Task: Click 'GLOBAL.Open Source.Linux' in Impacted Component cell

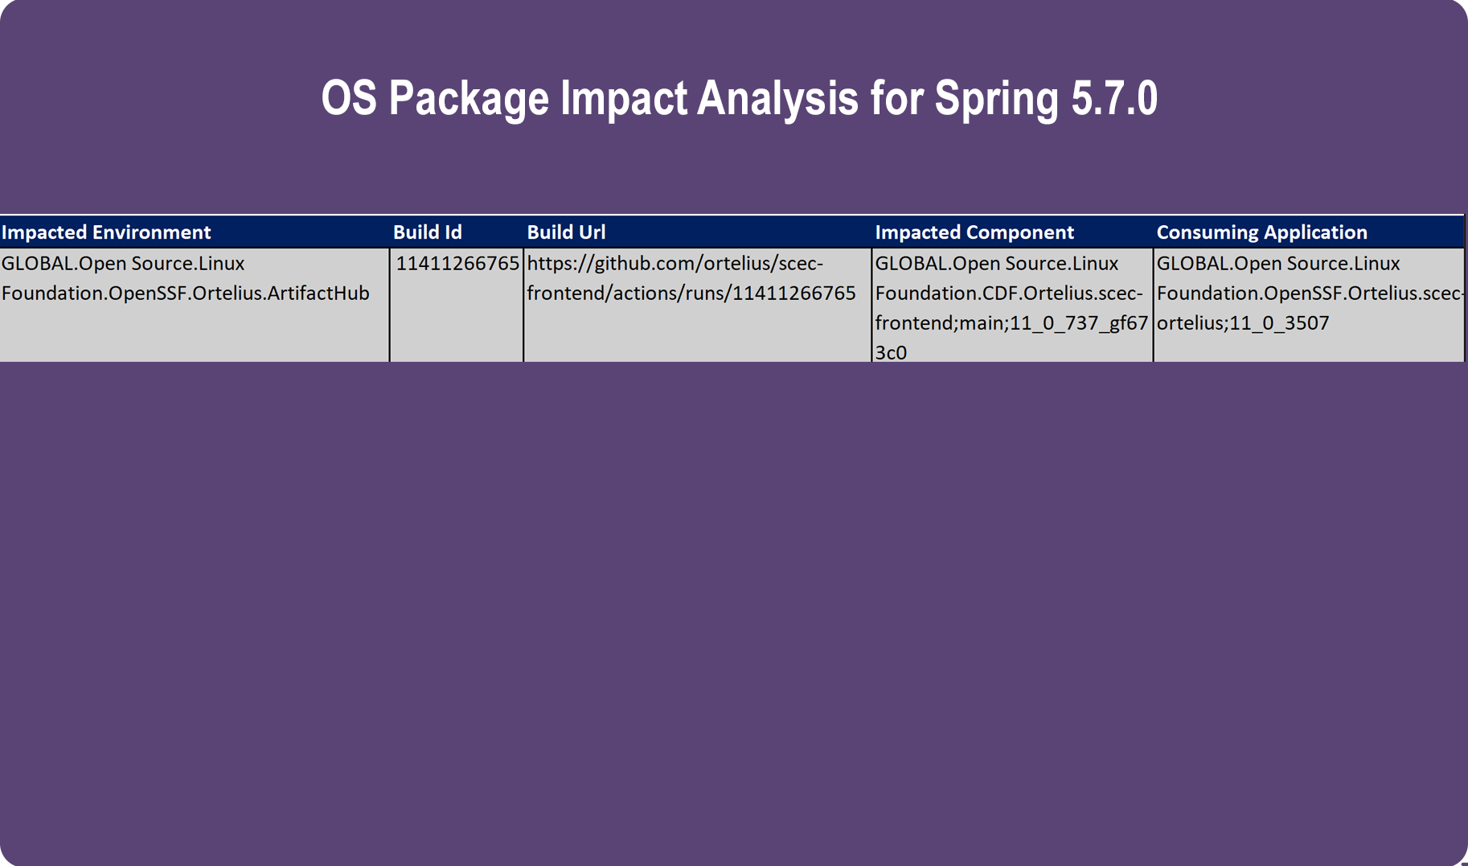Action: click(996, 264)
